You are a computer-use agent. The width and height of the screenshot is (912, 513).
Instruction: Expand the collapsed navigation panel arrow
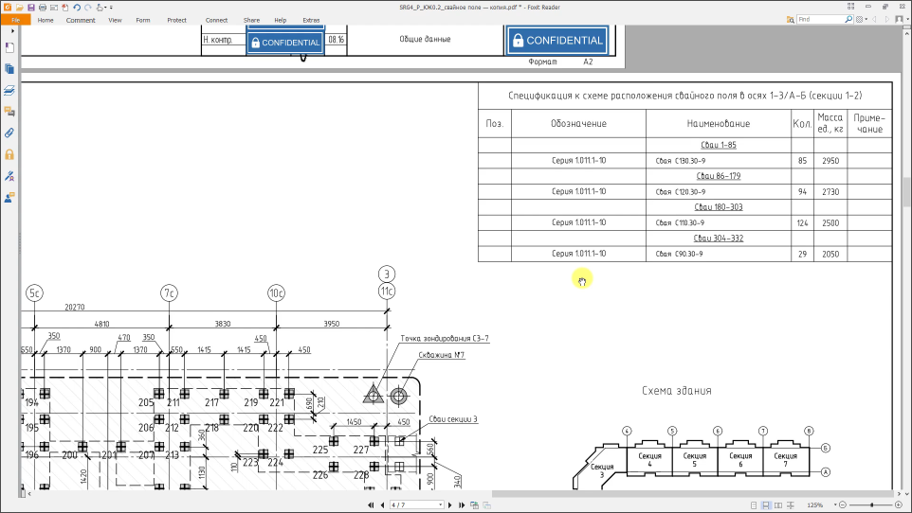pos(12,31)
